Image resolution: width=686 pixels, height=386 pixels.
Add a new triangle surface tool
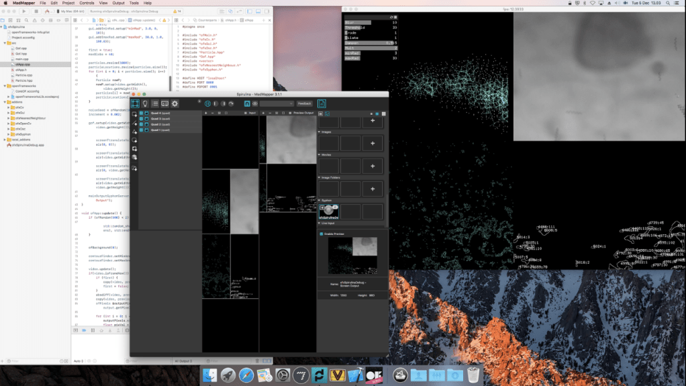134,132
